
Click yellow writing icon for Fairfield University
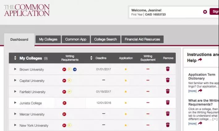(x=70, y=92)
